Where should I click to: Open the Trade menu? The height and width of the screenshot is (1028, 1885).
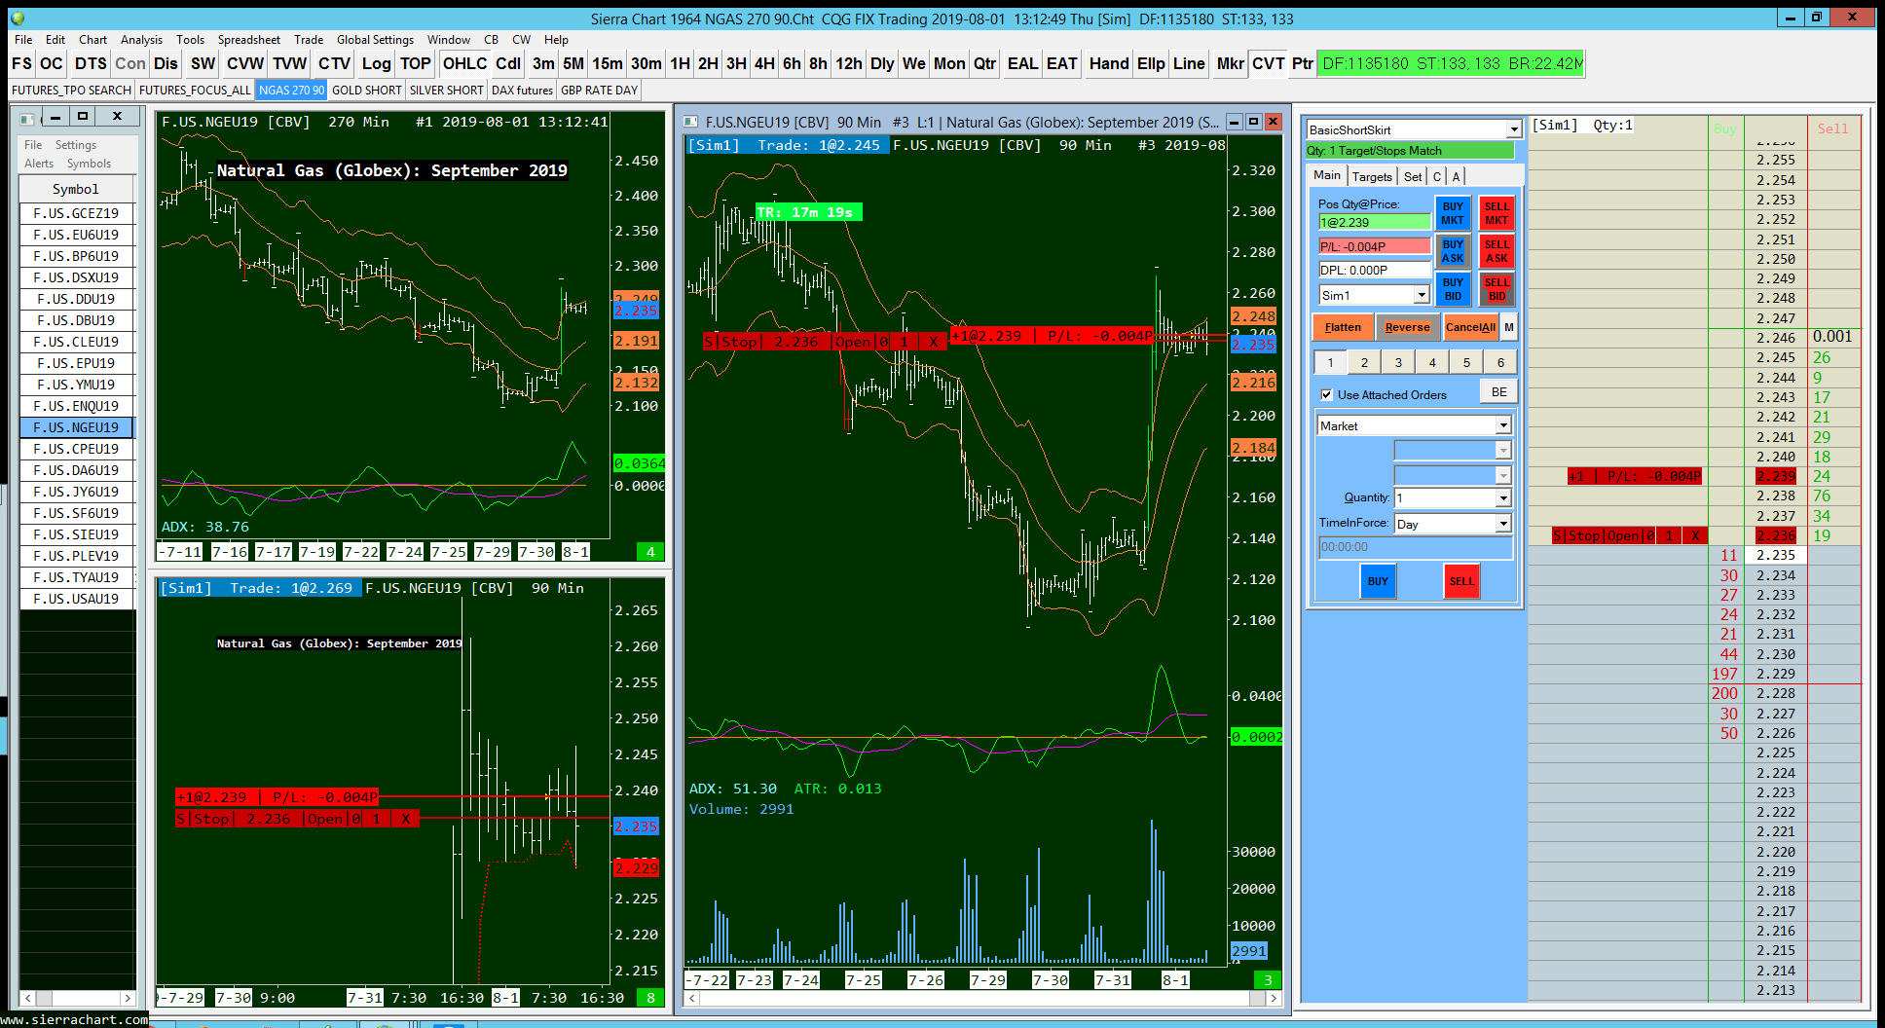pyautogui.click(x=309, y=40)
